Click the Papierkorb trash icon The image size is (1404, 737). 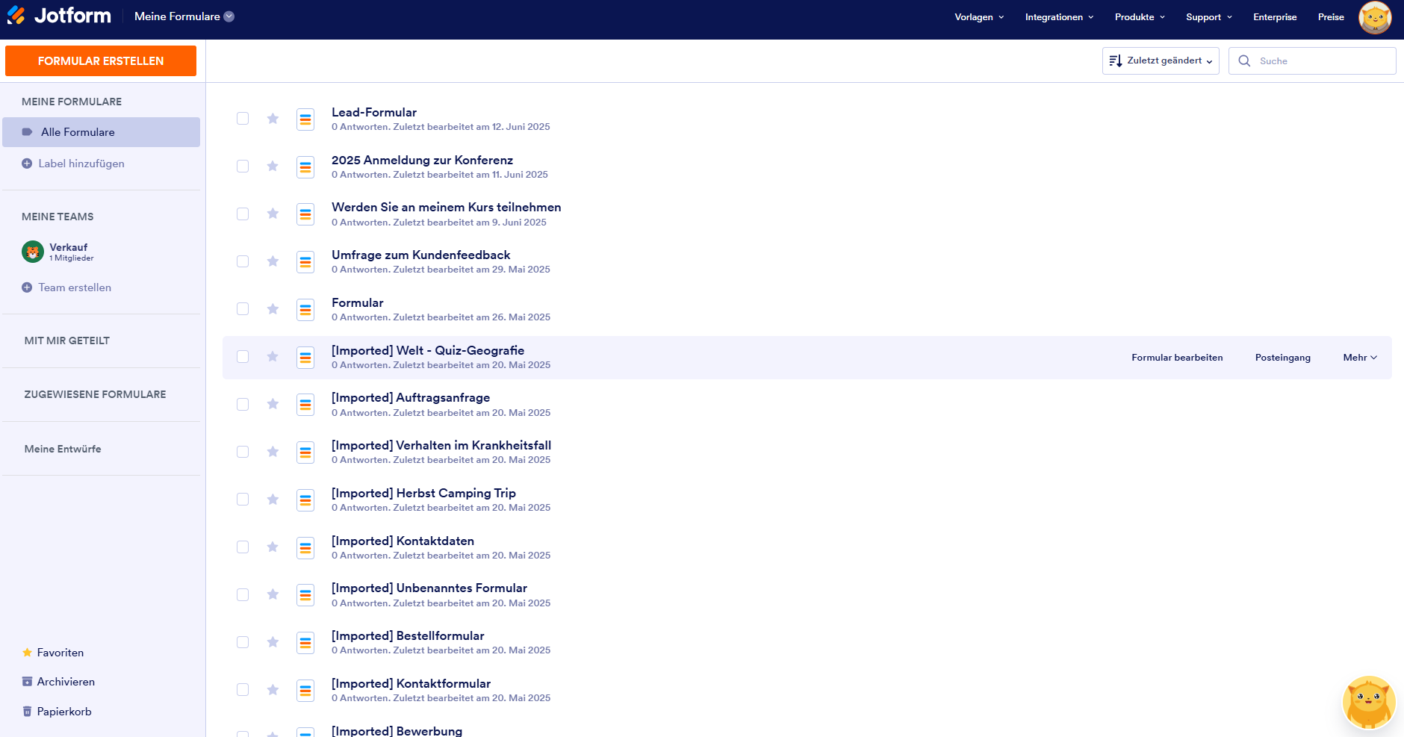pos(27,711)
